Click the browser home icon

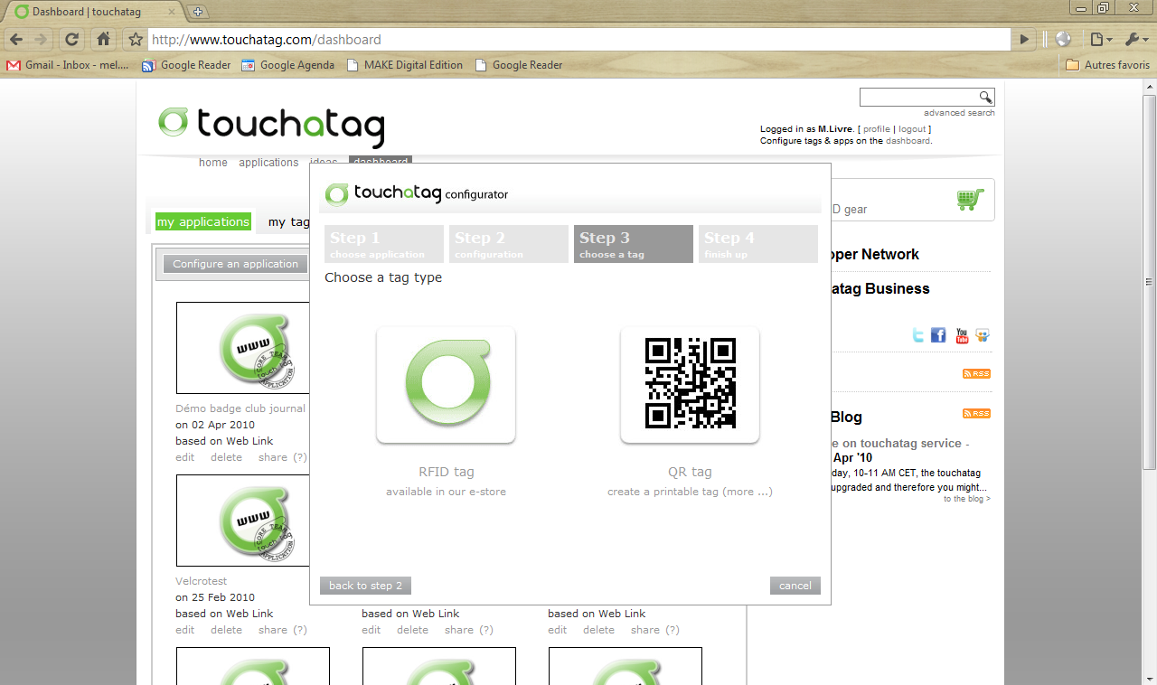point(104,39)
